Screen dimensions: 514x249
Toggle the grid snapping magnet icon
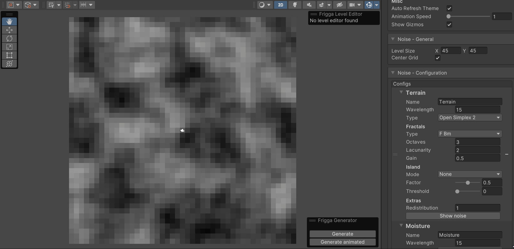click(x=67, y=5)
